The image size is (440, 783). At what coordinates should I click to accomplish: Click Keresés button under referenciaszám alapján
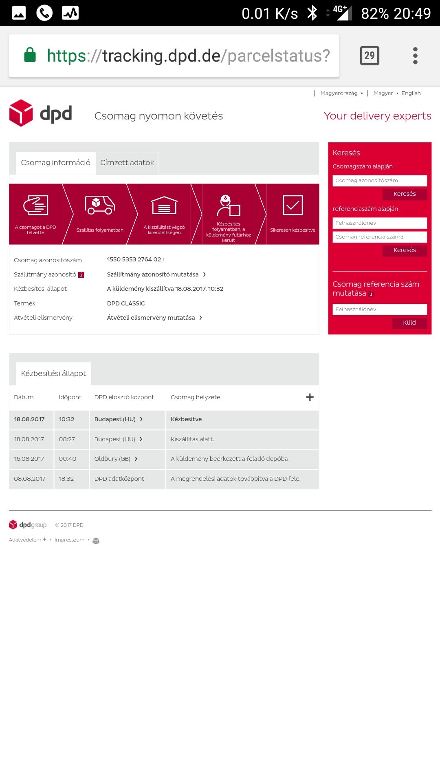click(405, 250)
